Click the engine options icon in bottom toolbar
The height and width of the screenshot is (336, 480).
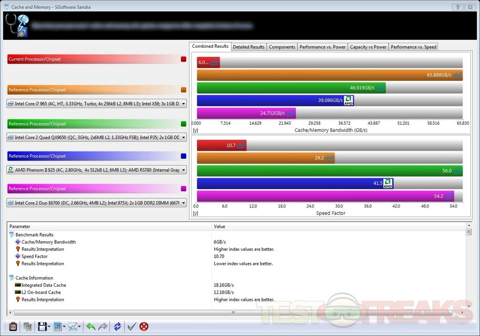click(13, 327)
